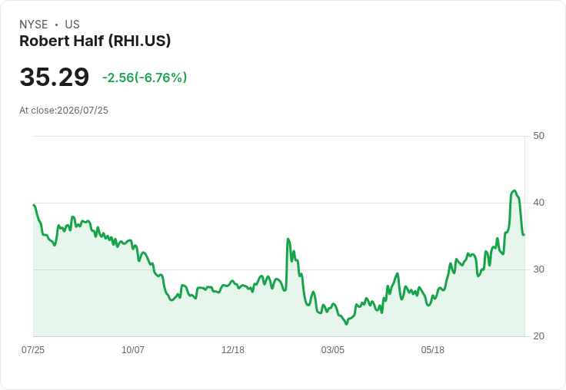566x390 pixels.
Task: Click the At close:2026/07/25 timestamp
Action: pyautogui.click(x=64, y=111)
